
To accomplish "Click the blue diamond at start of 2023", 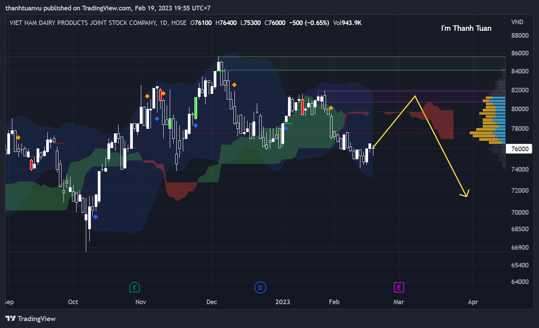I will tap(286, 128).
